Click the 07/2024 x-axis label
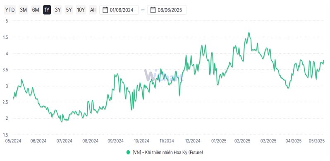330x161 pixels. (x=64, y=141)
